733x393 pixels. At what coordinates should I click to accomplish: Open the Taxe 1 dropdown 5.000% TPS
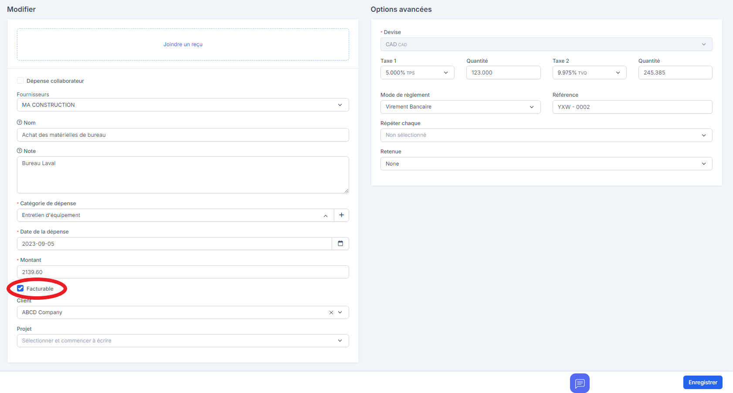point(417,73)
